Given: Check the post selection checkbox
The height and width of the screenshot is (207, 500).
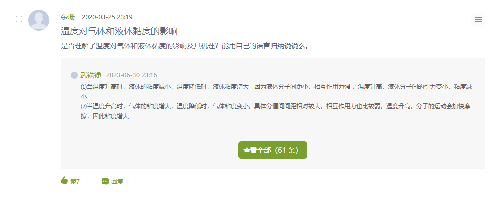Looking at the screenshot, I should click(19, 19).
